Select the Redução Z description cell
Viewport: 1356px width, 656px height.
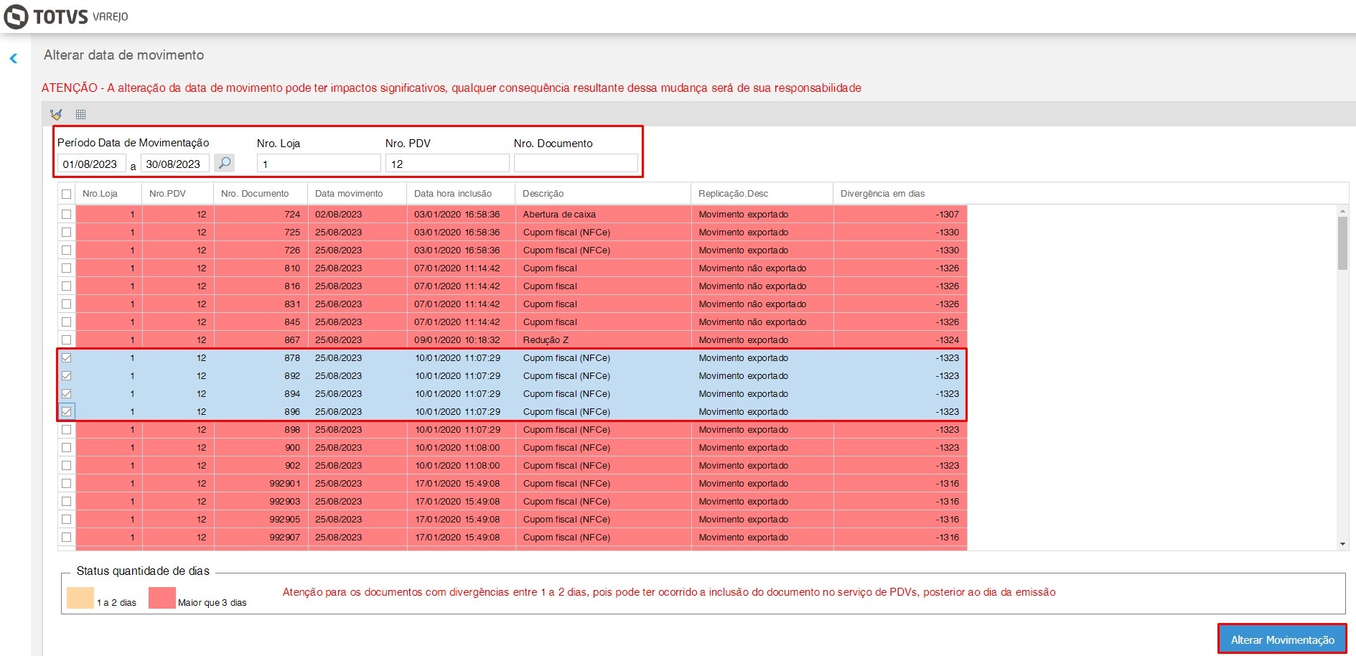[603, 339]
